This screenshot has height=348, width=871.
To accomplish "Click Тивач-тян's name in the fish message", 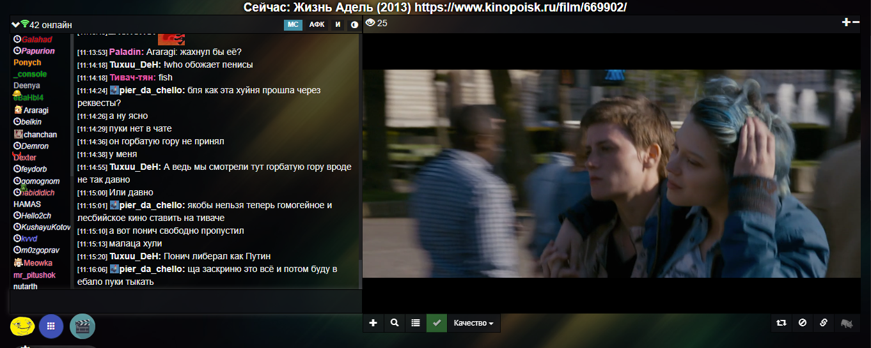I will [133, 77].
